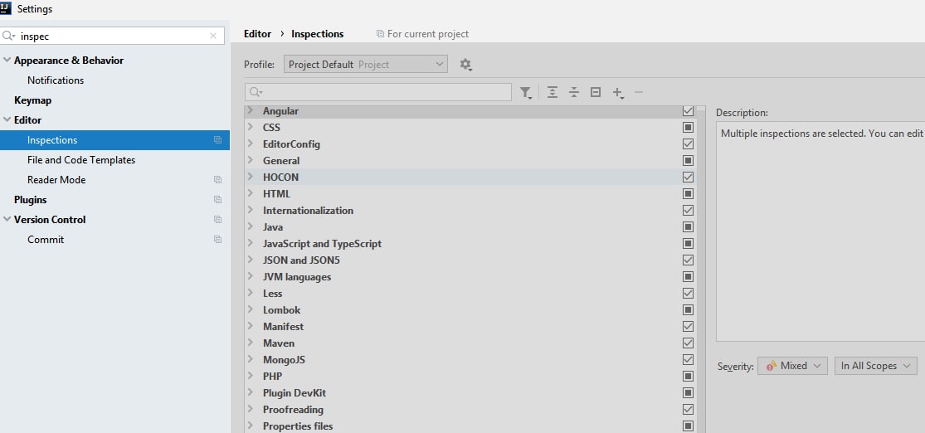Click the Inspections breadcrumb label
The width and height of the screenshot is (925, 433).
[x=318, y=34]
